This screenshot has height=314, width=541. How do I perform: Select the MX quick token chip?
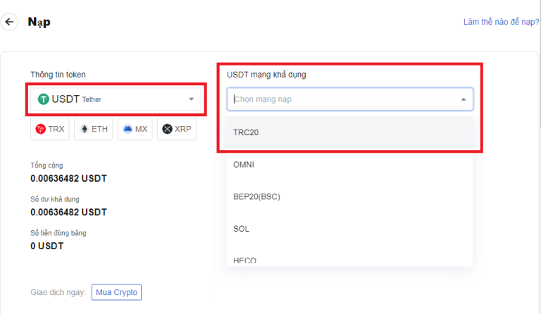[135, 129]
